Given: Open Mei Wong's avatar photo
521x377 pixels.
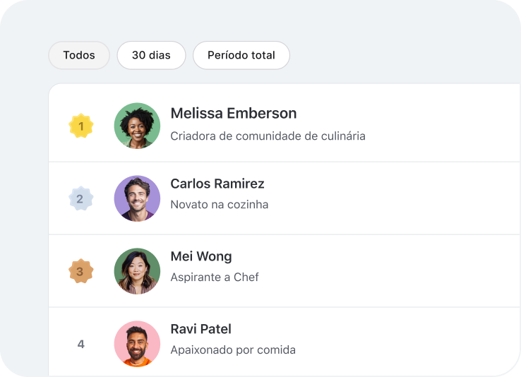Looking at the screenshot, I should pyautogui.click(x=137, y=271).
